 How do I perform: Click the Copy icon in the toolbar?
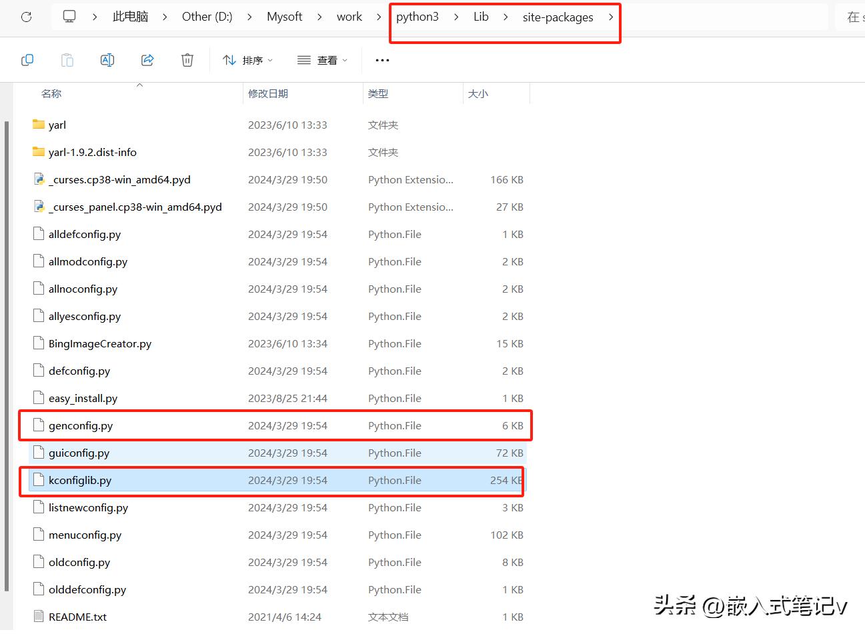tap(27, 60)
